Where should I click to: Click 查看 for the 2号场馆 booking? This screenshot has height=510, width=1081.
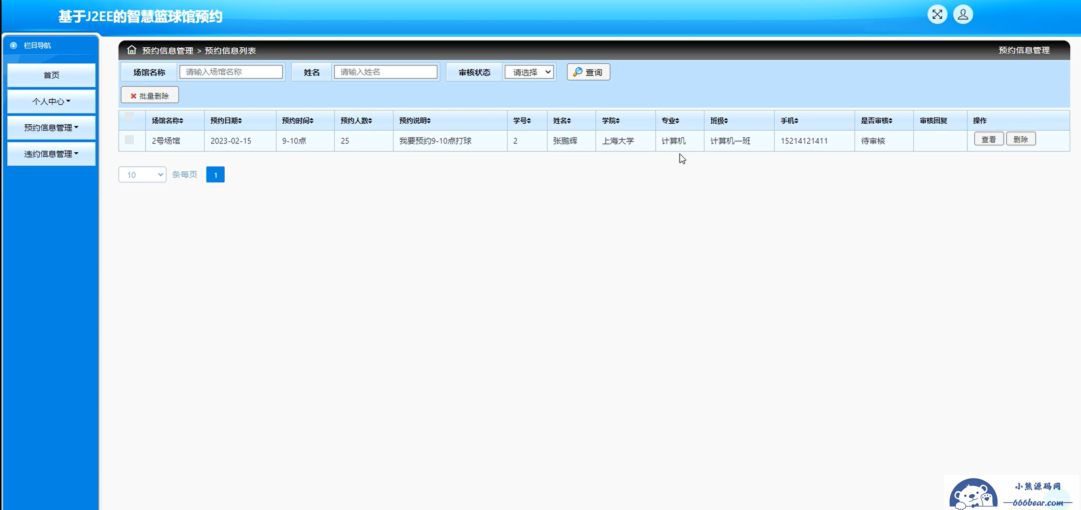click(x=989, y=139)
